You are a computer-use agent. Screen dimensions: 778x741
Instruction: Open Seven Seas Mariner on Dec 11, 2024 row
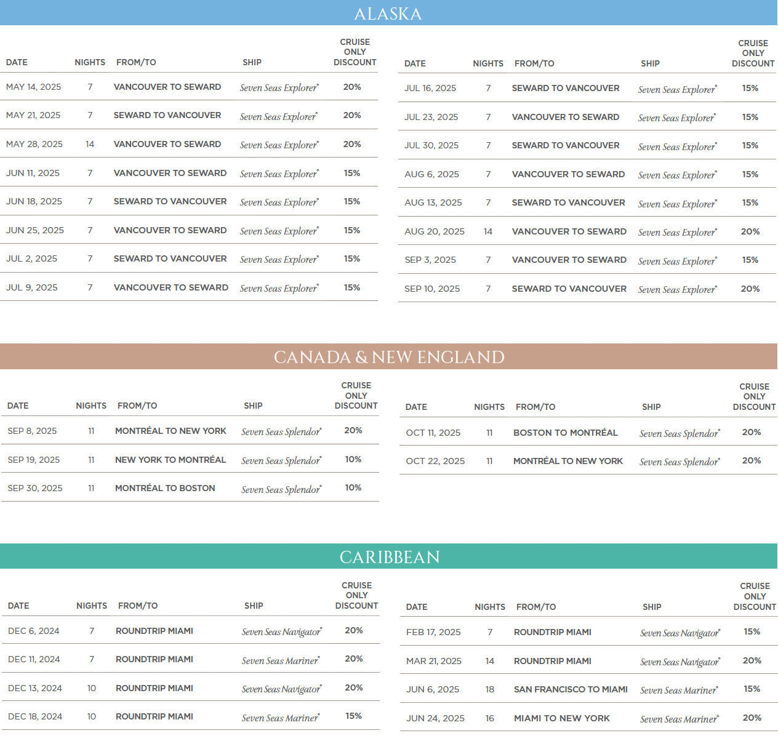[280, 660]
